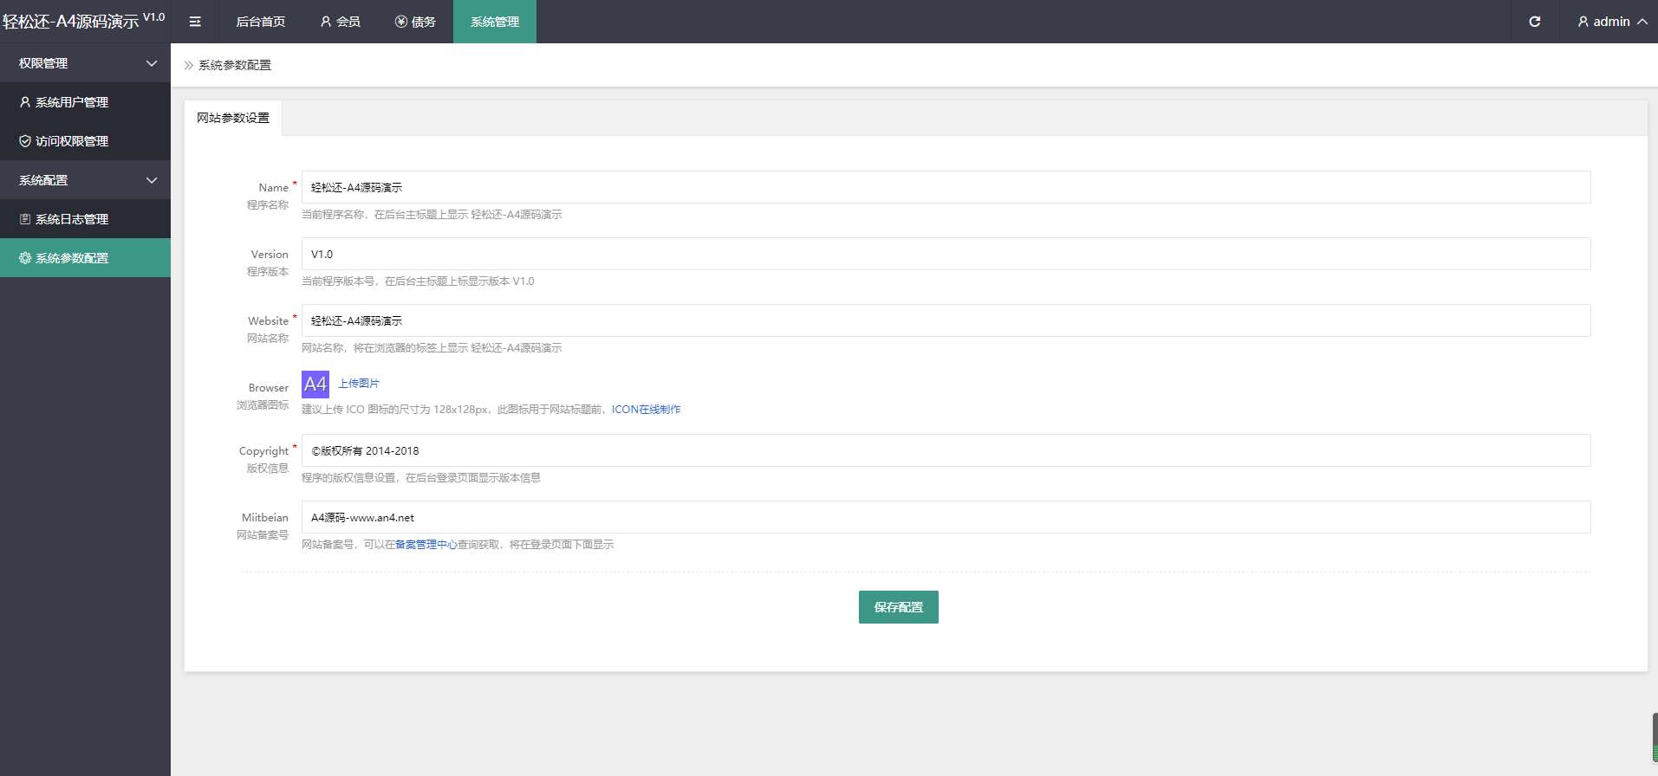Go to 后台首页 in top navigation
The height and width of the screenshot is (776, 1658).
pyautogui.click(x=260, y=22)
